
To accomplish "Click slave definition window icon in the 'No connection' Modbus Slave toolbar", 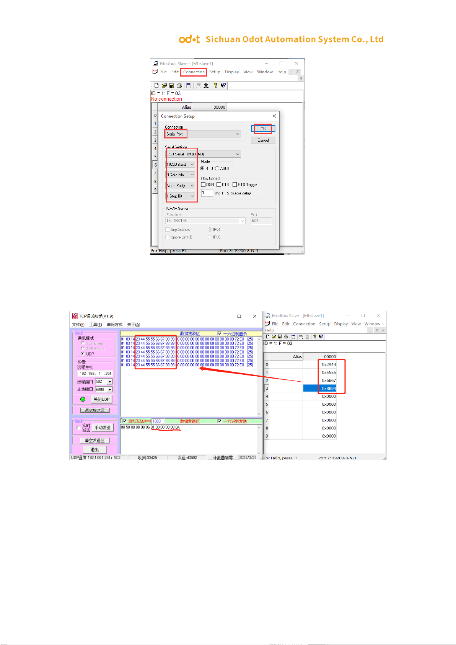I will pyautogui.click(x=188, y=85).
